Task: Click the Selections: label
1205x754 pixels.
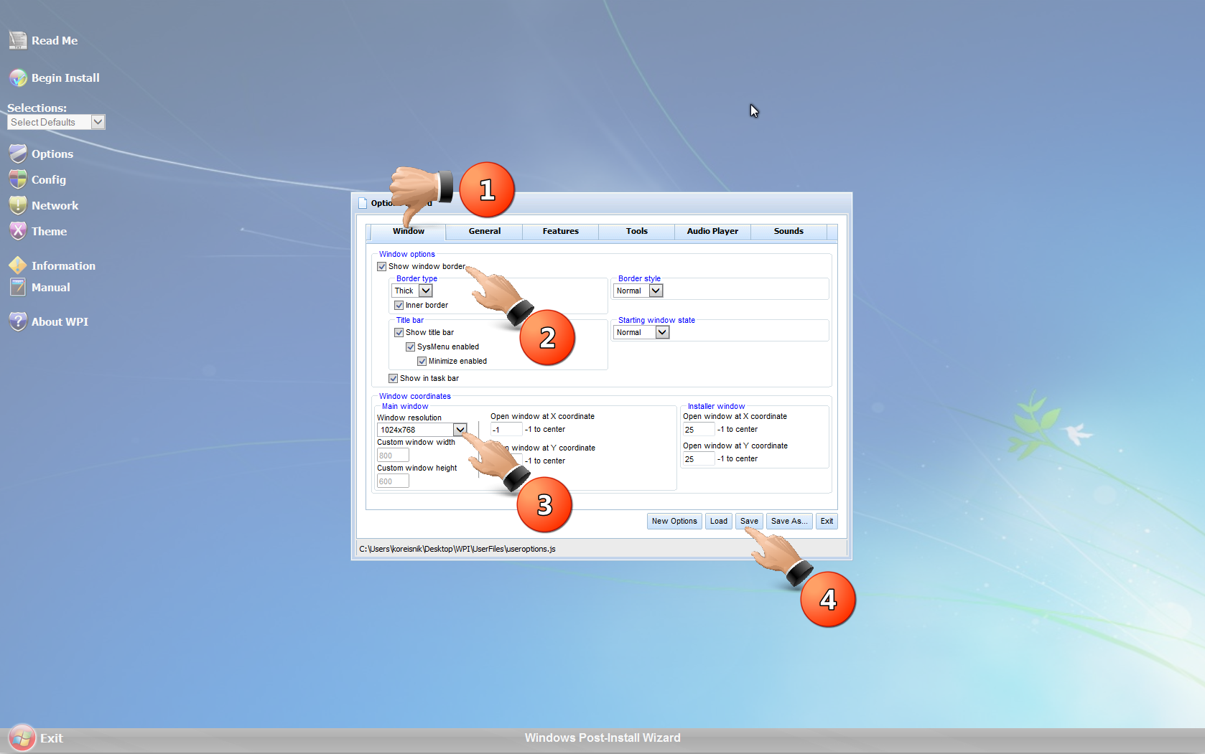Action: (x=37, y=108)
